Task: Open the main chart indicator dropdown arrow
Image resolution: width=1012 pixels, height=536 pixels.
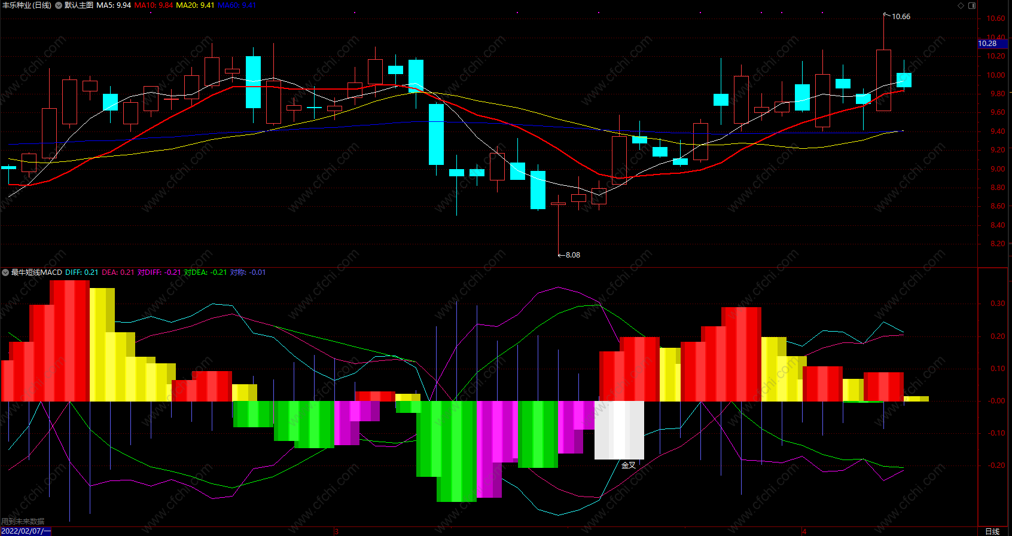Action: tap(59, 5)
